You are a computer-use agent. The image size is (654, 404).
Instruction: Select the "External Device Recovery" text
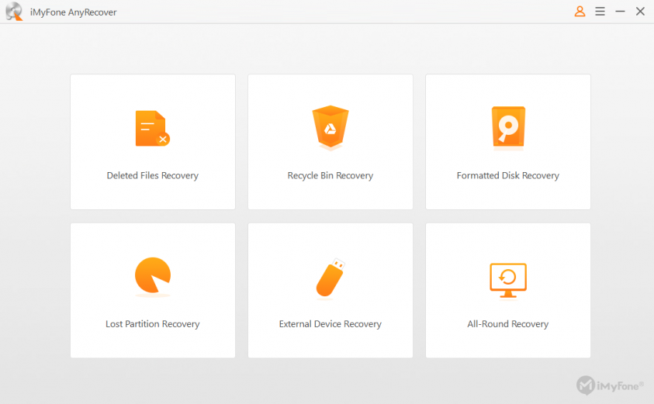[x=330, y=324]
